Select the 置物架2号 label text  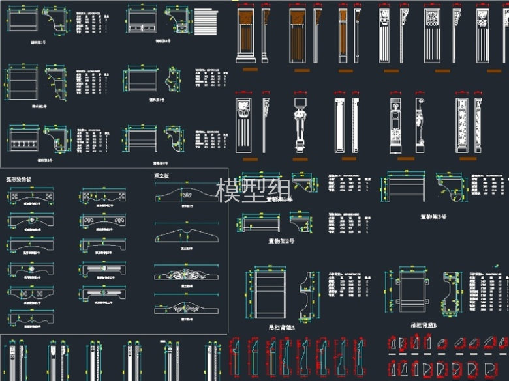pyautogui.click(x=281, y=240)
